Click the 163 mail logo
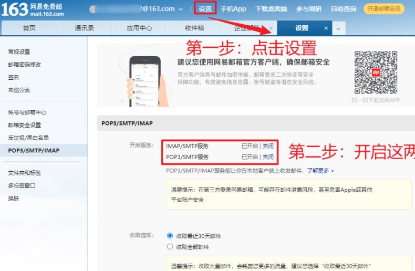The image size is (415, 271). [x=33, y=9]
